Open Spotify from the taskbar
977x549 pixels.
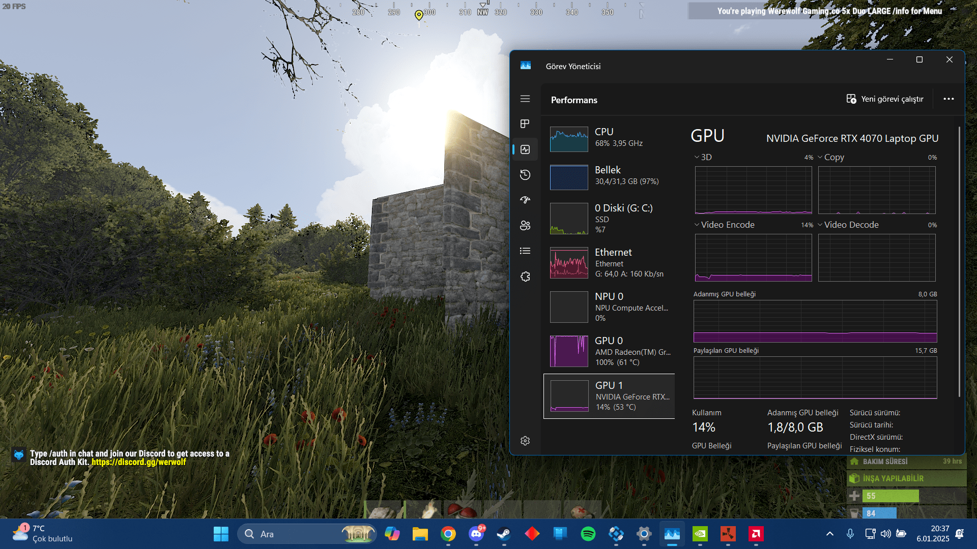click(588, 534)
